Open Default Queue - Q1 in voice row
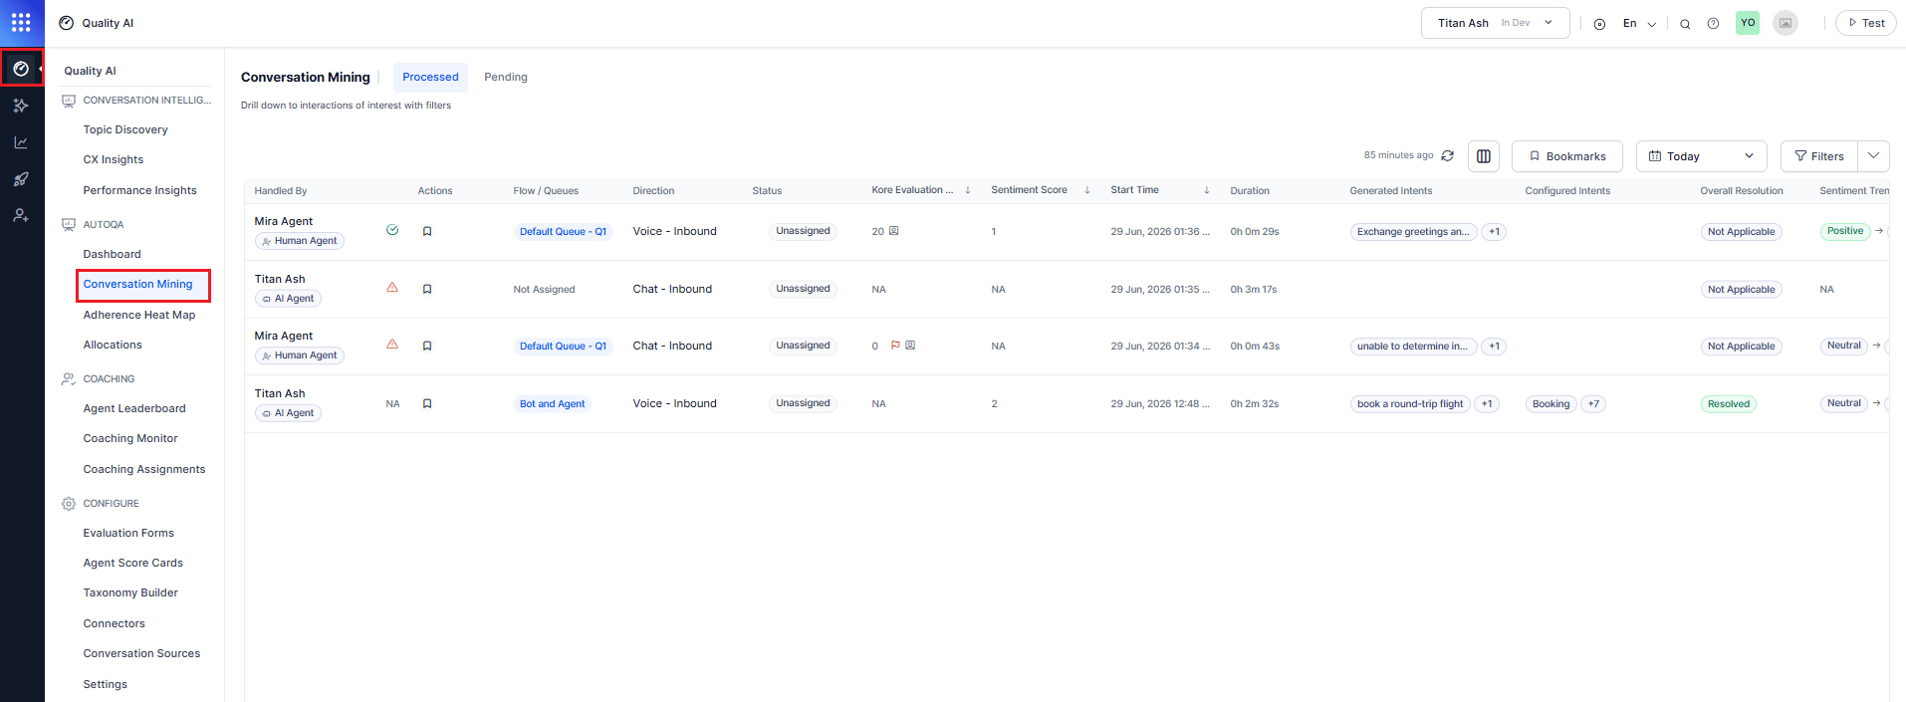The image size is (1906, 702). tap(563, 232)
